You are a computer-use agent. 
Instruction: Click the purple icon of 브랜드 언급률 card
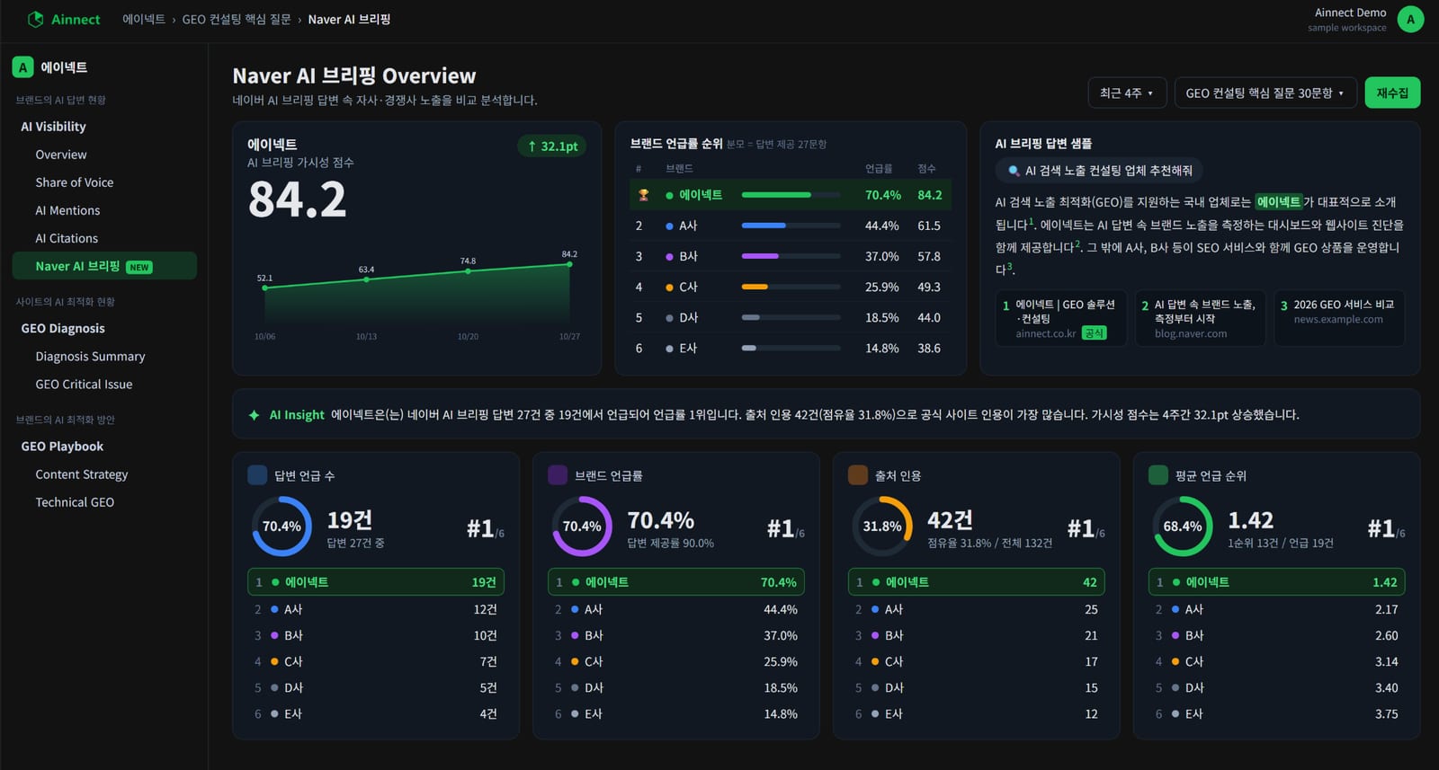coord(558,475)
